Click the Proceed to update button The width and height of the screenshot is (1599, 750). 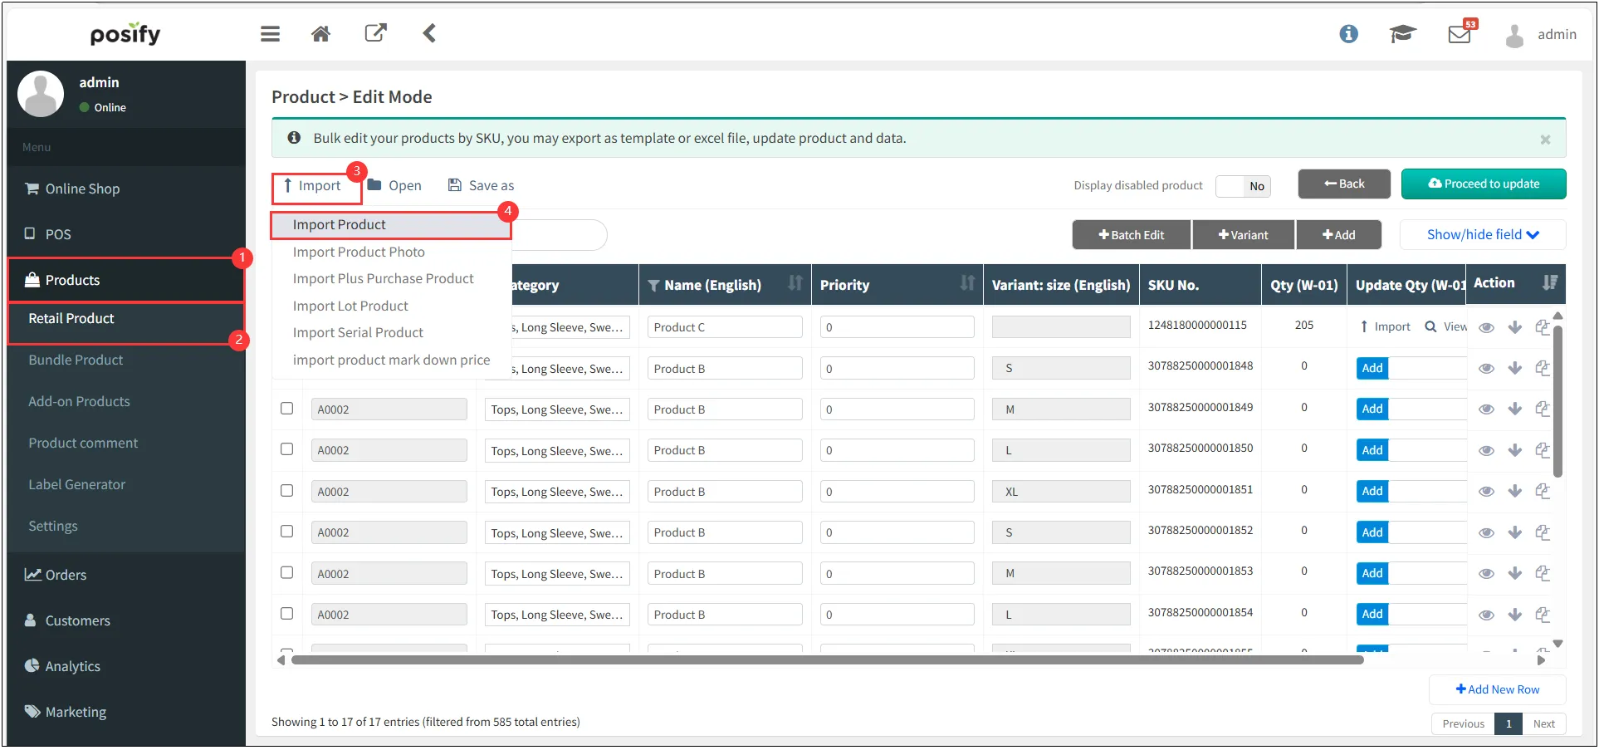point(1483,184)
